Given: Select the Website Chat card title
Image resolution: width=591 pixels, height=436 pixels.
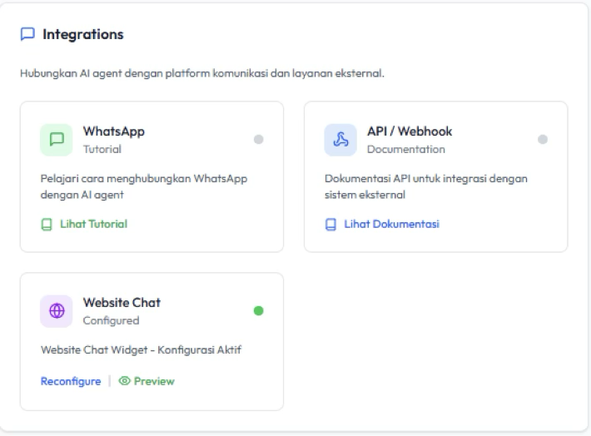Looking at the screenshot, I should [122, 303].
